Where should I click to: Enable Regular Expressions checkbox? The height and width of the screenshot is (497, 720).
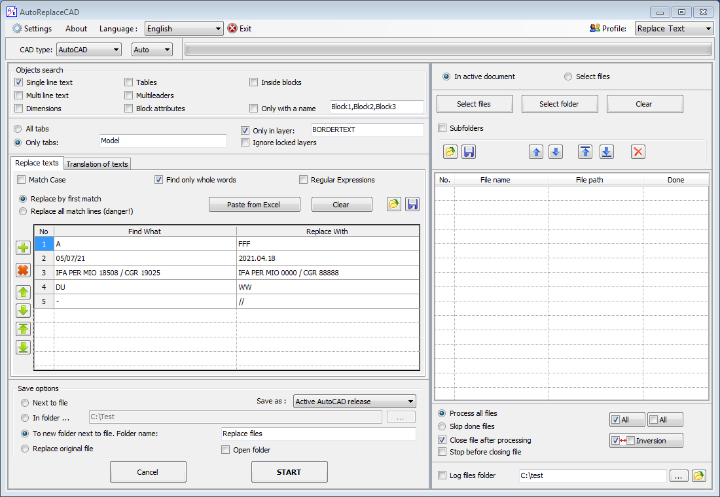point(303,179)
